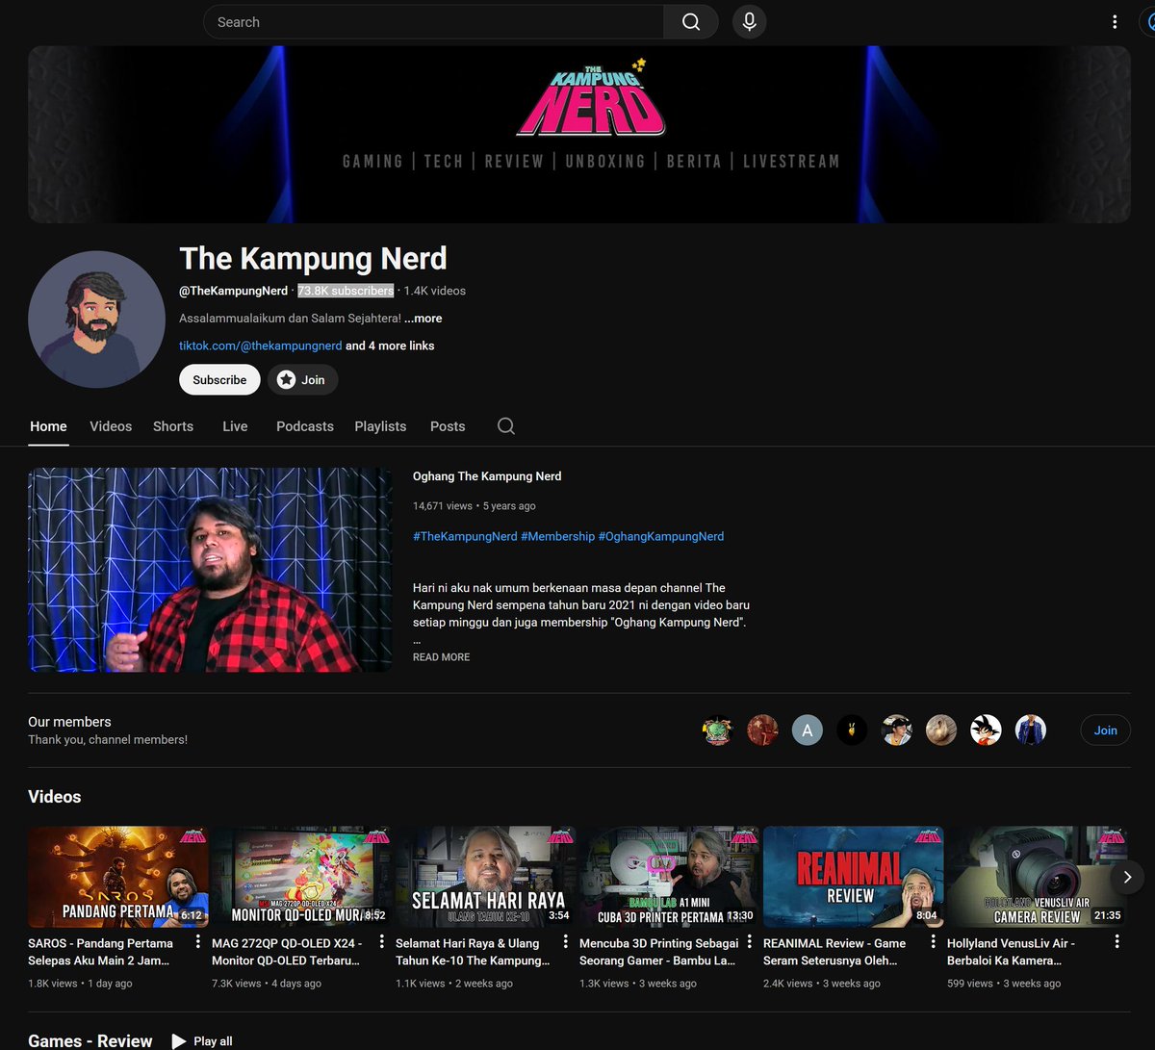Image resolution: width=1155 pixels, height=1050 pixels.
Task: Expand channel description with ...more
Action: pyautogui.click(x=423, y=319)
